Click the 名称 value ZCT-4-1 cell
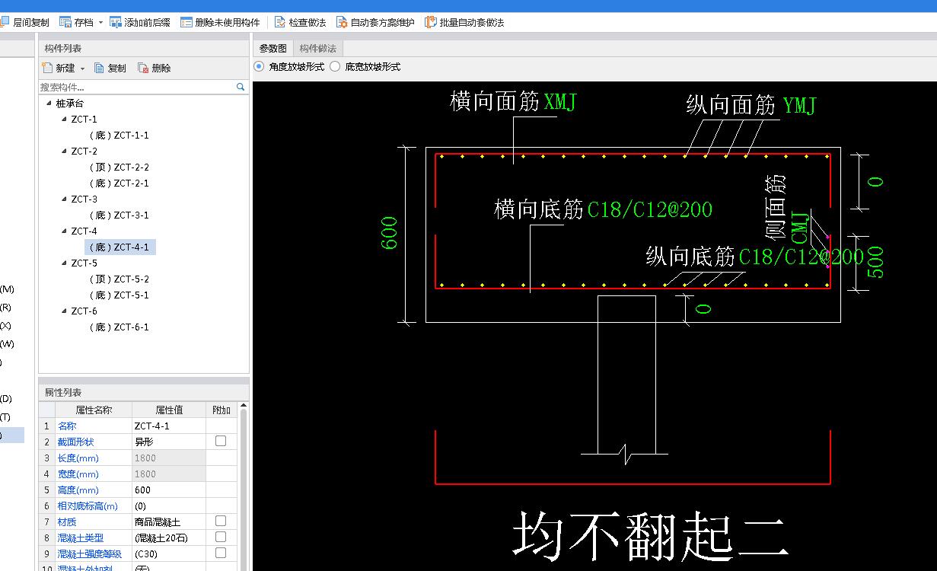The height and width of the screenshot is (571, 937). (168, 426)
